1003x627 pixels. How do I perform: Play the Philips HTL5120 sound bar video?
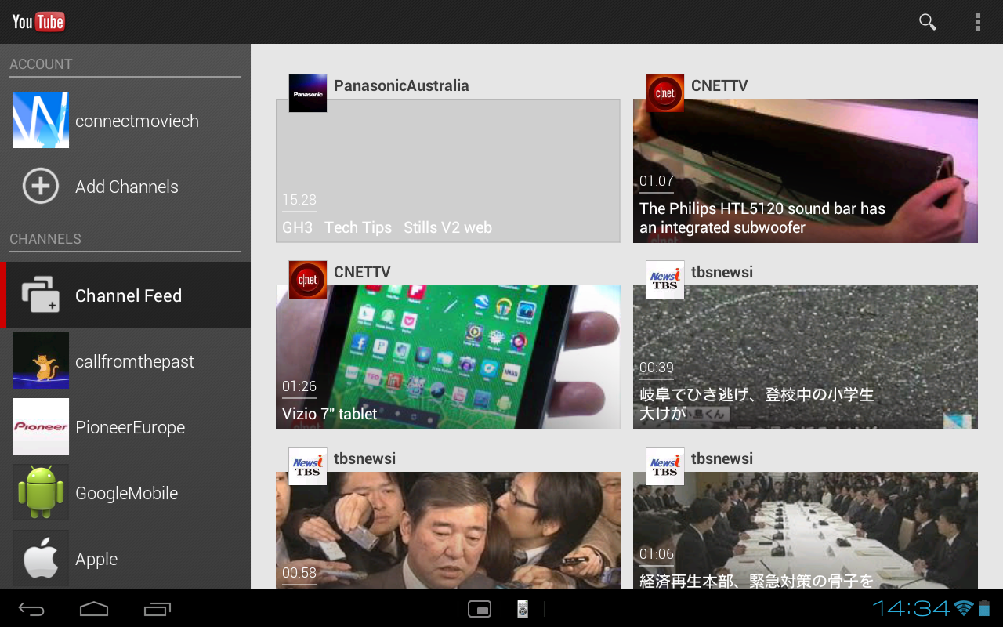pyautogui.click(x=806, y=170)
